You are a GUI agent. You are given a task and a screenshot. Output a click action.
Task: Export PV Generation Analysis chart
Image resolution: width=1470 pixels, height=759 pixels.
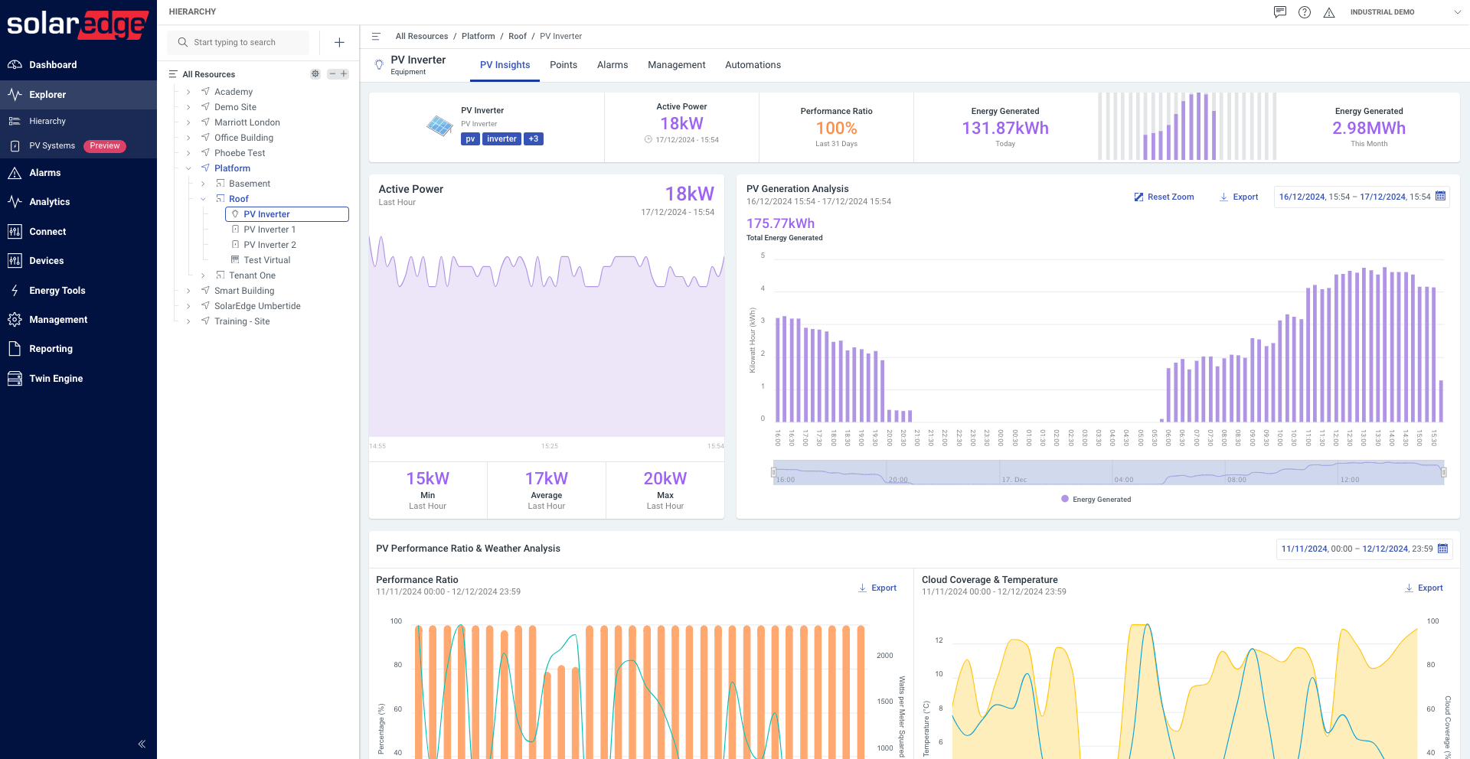click(1239, 197)
